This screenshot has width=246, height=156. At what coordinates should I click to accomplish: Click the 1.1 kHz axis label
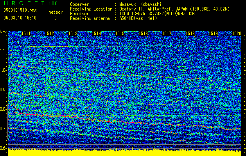click(x=3, y=51)
